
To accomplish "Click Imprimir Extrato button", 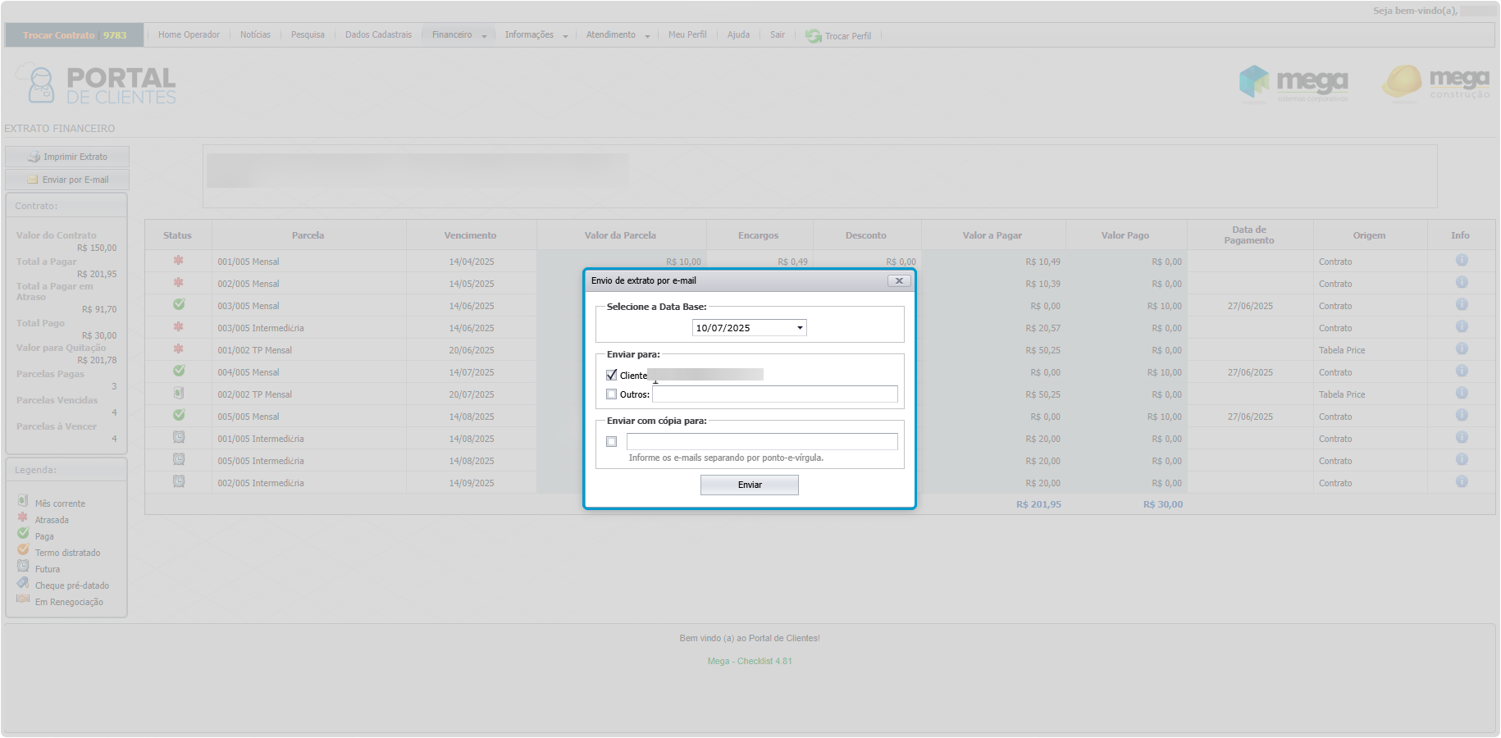I will [67, 157].
